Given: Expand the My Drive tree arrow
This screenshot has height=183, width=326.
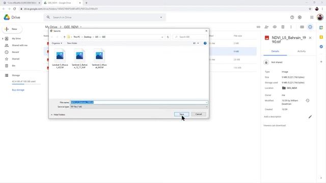Looking at the screenshot, I should pyautogui.click(x=3, y=39).
